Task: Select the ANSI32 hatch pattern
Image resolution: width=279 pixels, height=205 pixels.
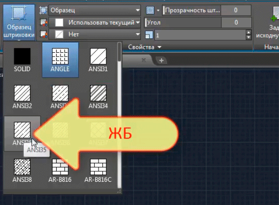Action: 22,97
